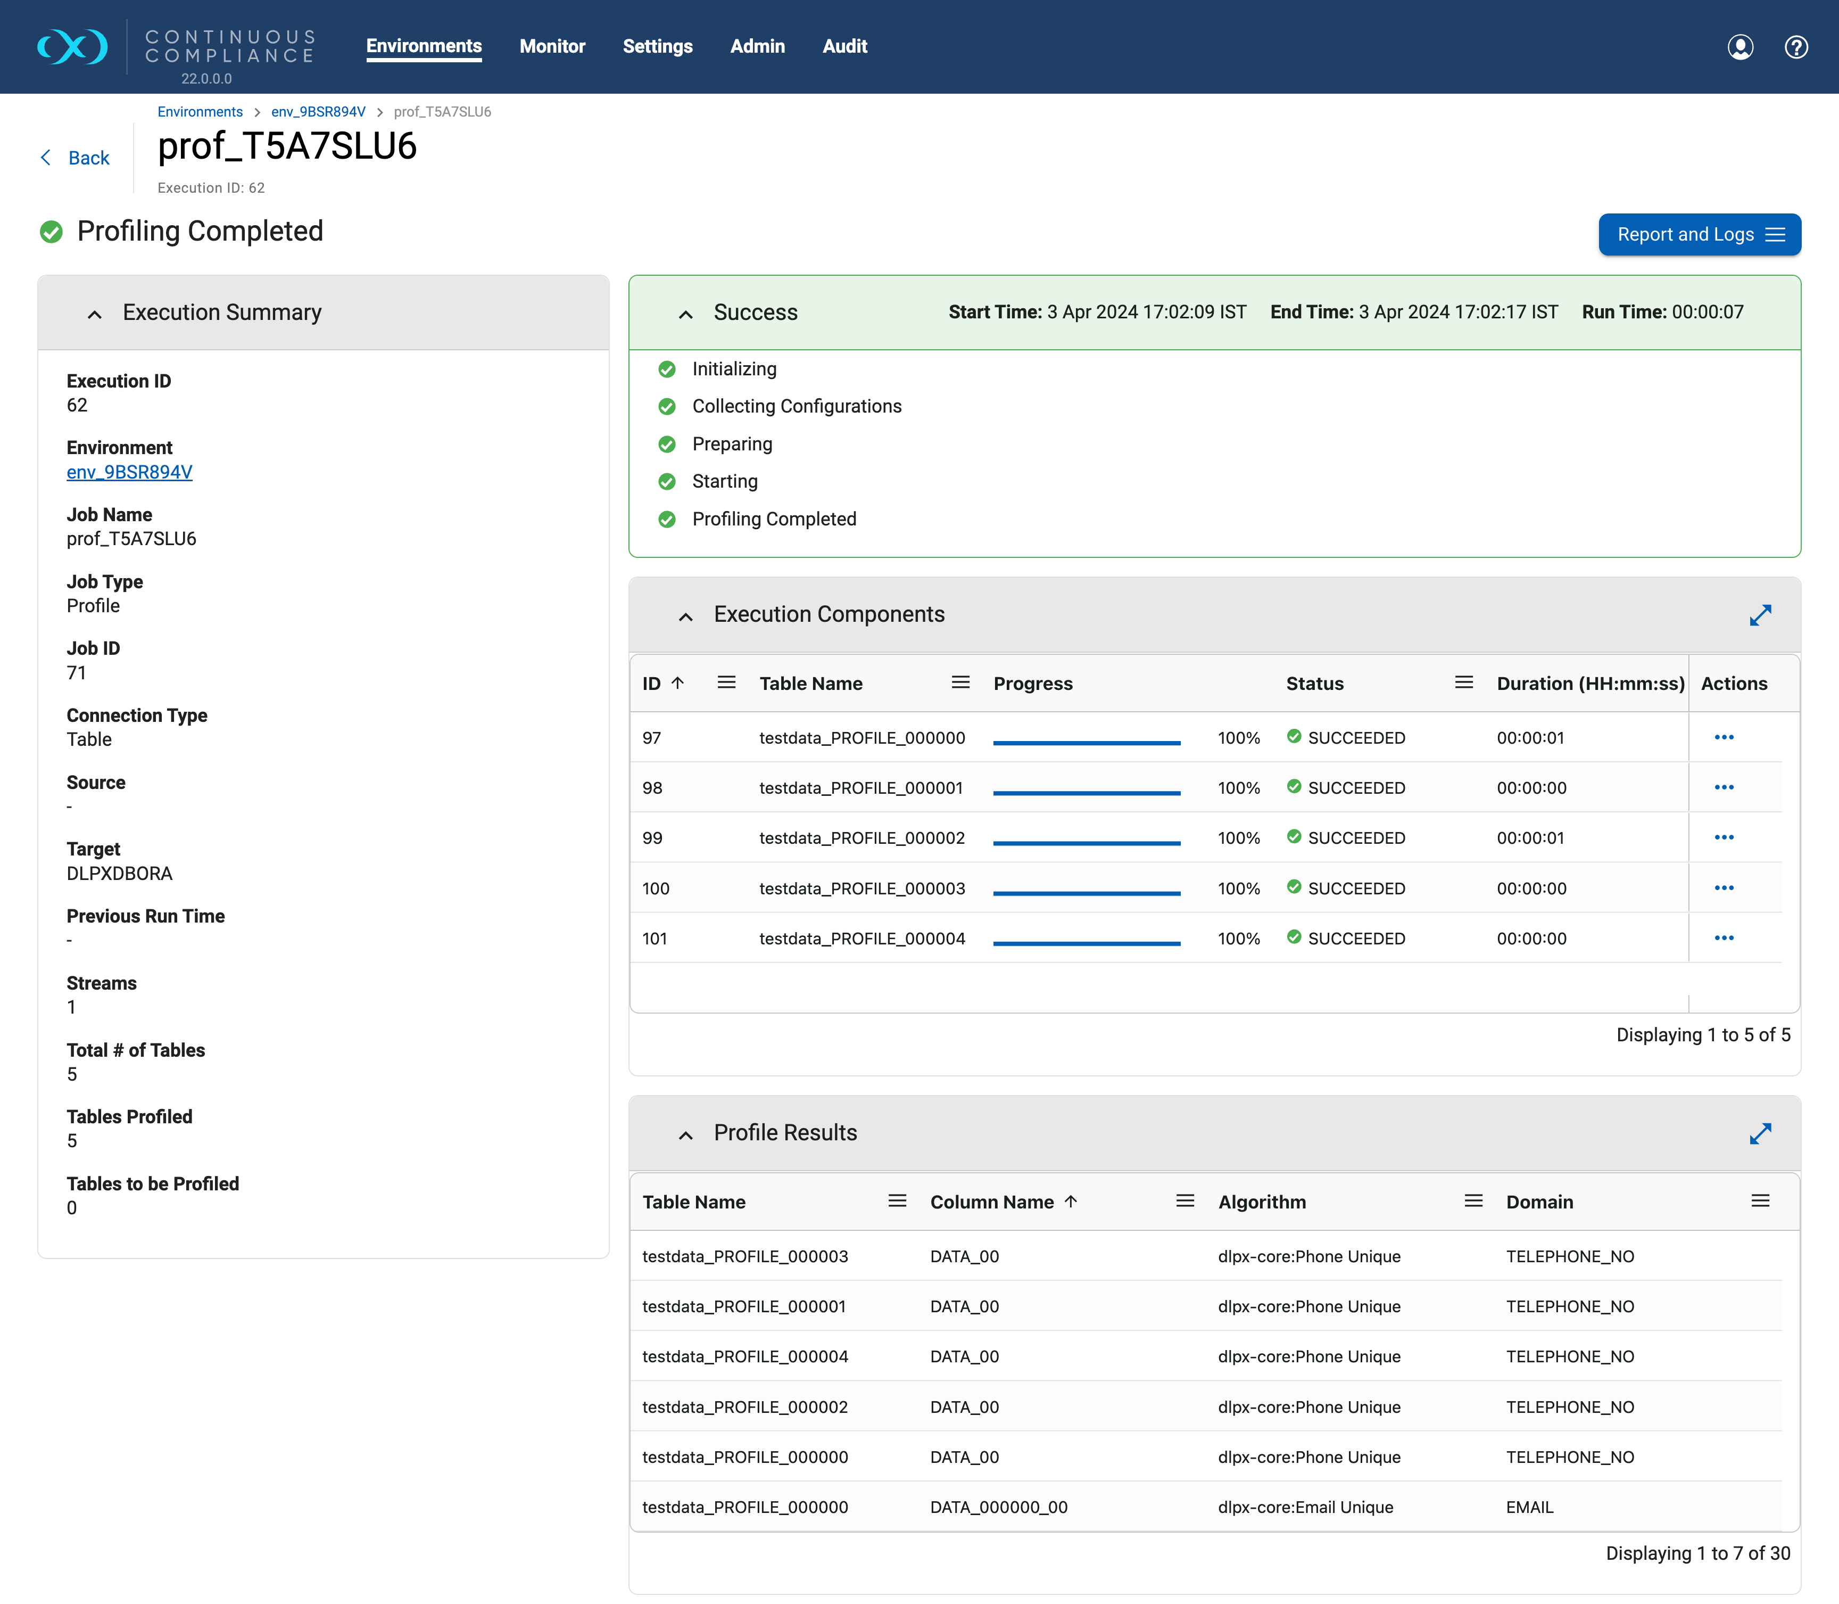Open actions menu for table ID 101
Image resolution: width=1839 pixels, height=1604 pixels.
click(1724, 938)
